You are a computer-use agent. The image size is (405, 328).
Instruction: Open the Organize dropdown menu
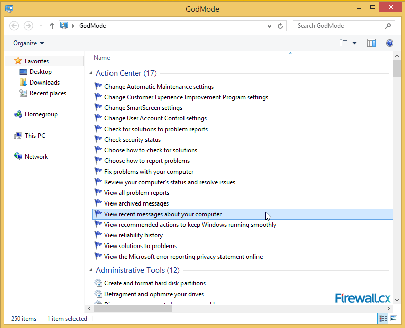[x=28, y=44]
